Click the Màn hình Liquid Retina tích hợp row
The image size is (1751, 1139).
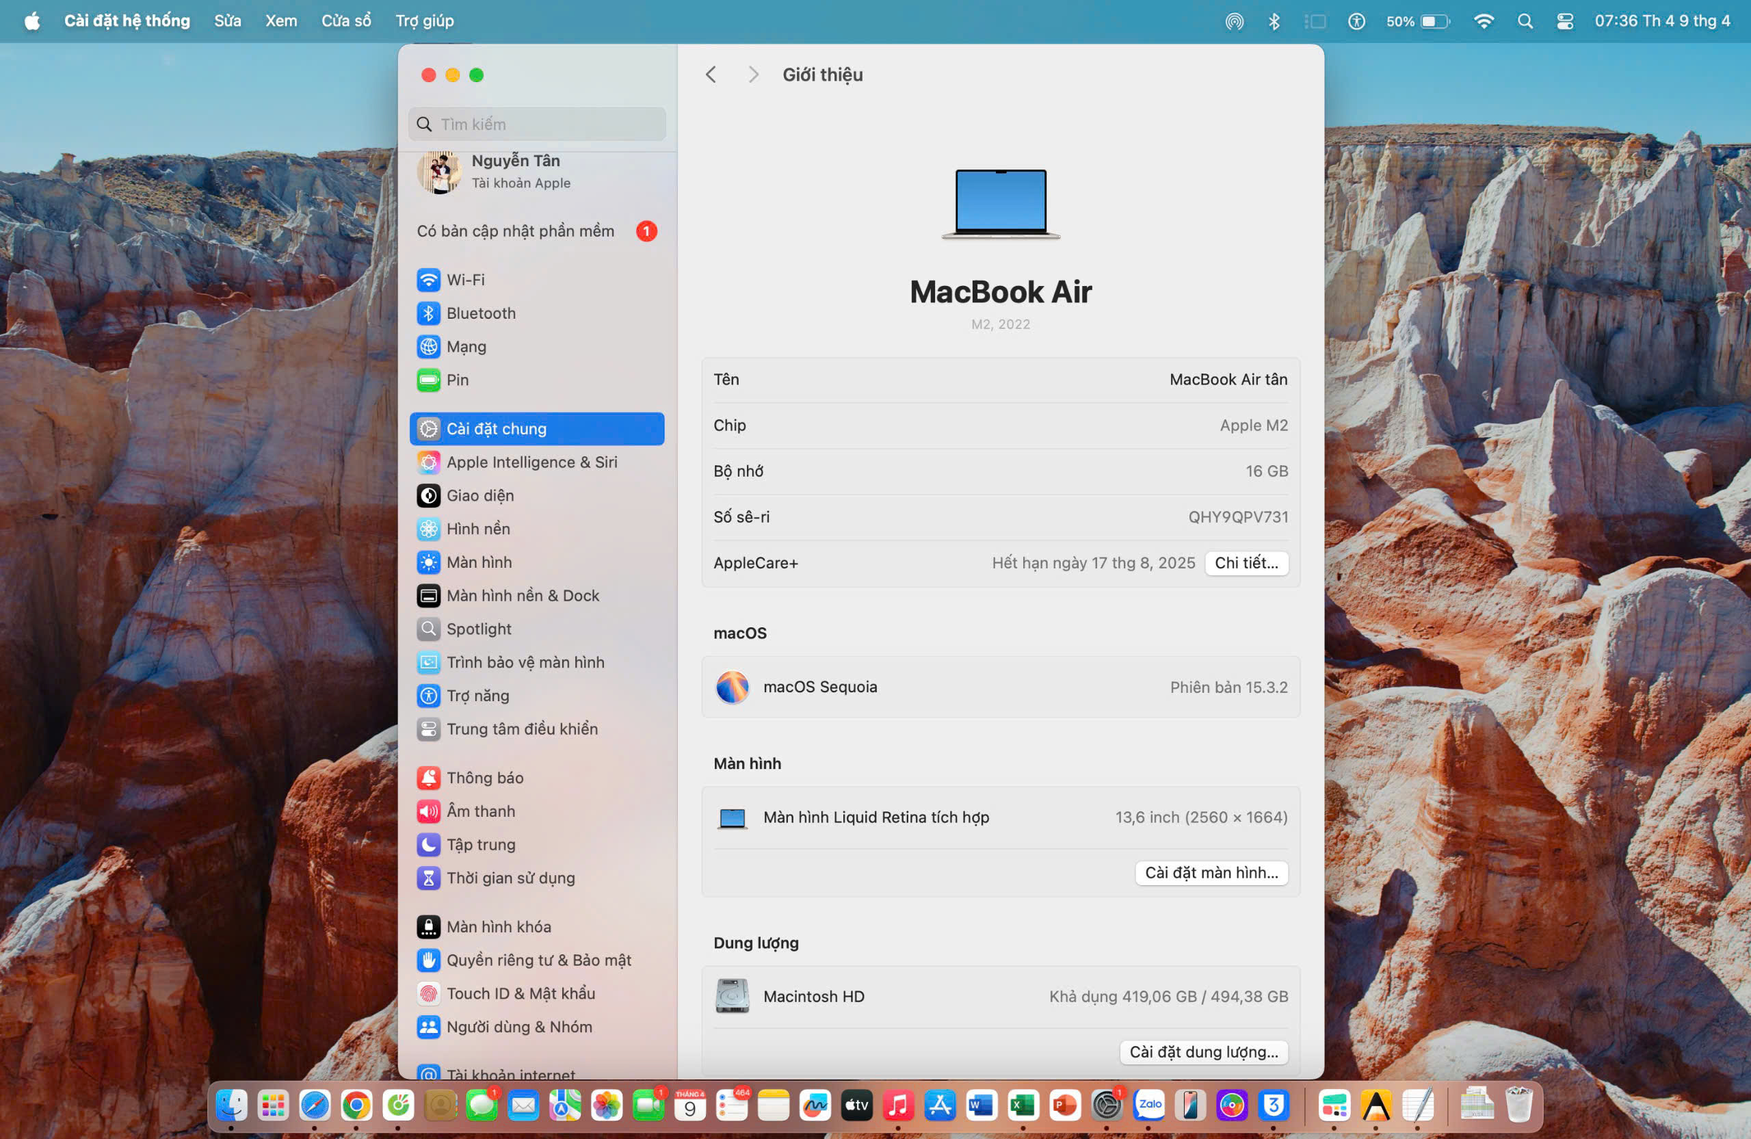1001,817
